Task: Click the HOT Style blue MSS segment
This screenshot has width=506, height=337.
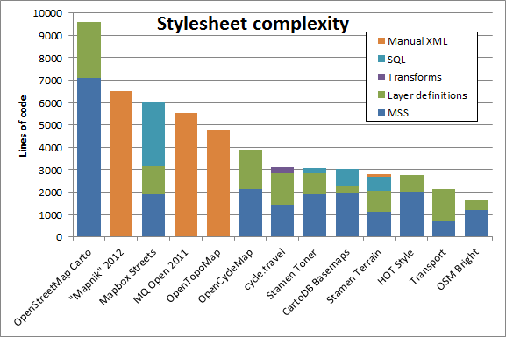Action: (x=411, y=214)
